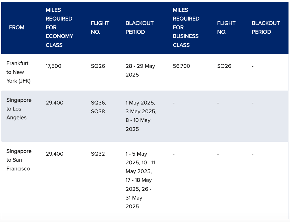Select the Frankfurt to New York (JFK) cell
The height and width of the screenshot is (222, 290).
[x=18, y=72]
